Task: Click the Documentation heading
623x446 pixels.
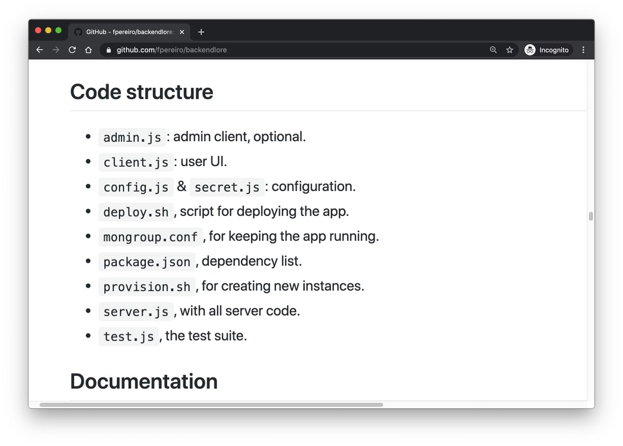Action: [144, 381]
